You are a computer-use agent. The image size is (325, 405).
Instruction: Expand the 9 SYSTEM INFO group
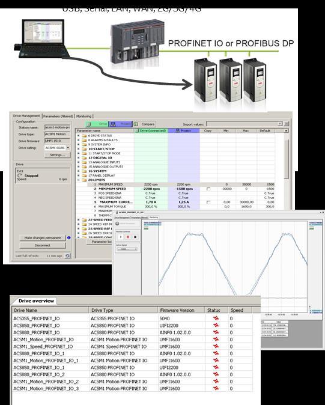pos(78,144)
